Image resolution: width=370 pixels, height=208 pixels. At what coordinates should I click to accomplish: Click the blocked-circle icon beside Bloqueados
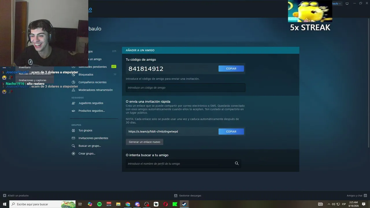[73, 75]
